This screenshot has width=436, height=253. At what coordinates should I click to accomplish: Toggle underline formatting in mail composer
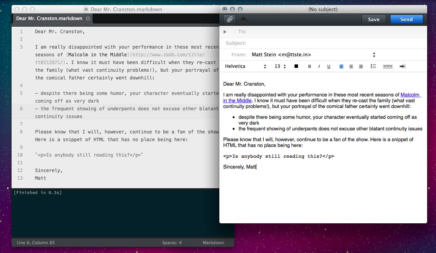pyautogui.click(x=329, y=66)
